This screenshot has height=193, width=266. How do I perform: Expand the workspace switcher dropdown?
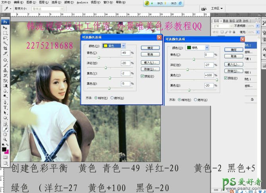pos(217,8)
